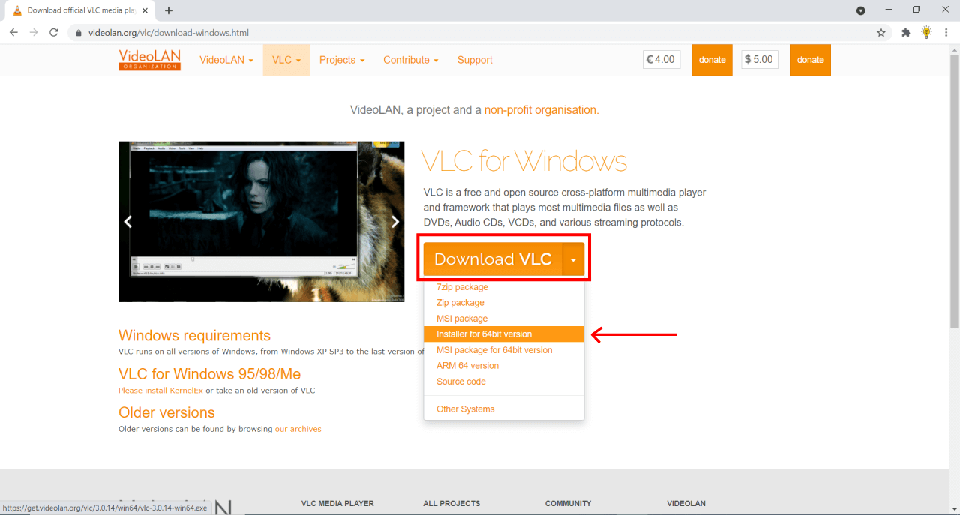Screen dimensions: 960x515
Task: Reload the page with refresh icon
Action: tap(54, 33)
